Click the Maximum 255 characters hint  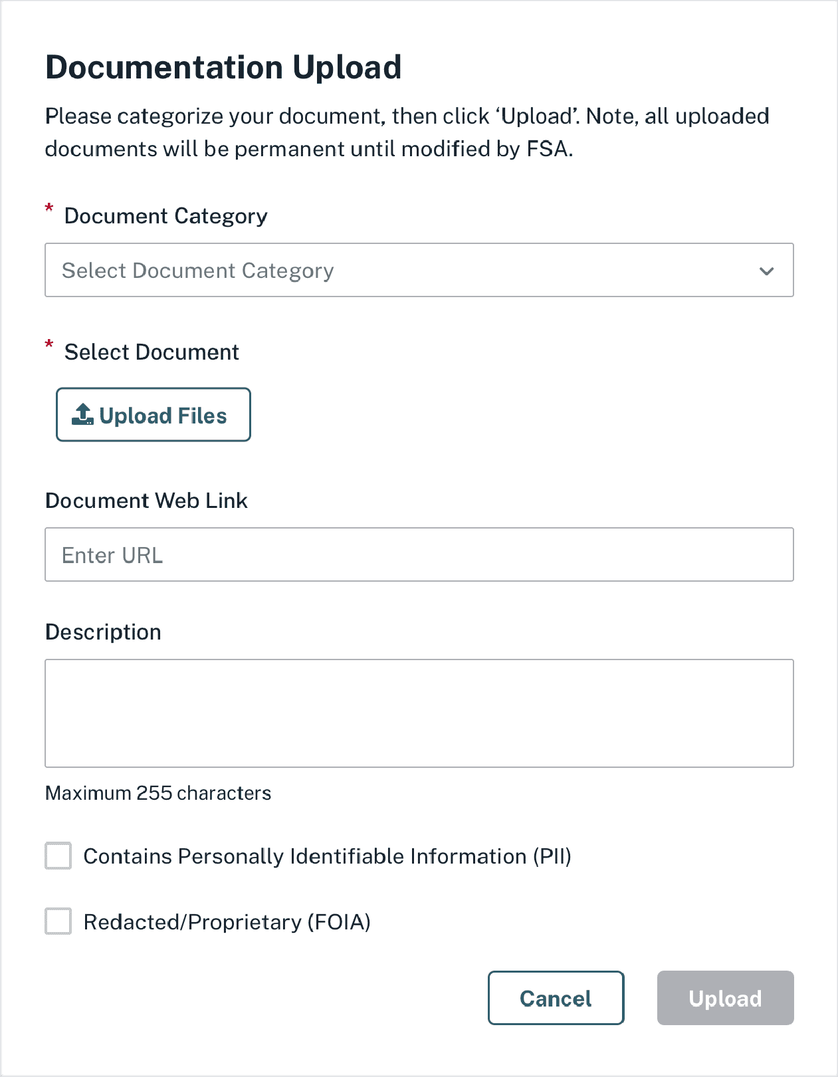(158, 793)
